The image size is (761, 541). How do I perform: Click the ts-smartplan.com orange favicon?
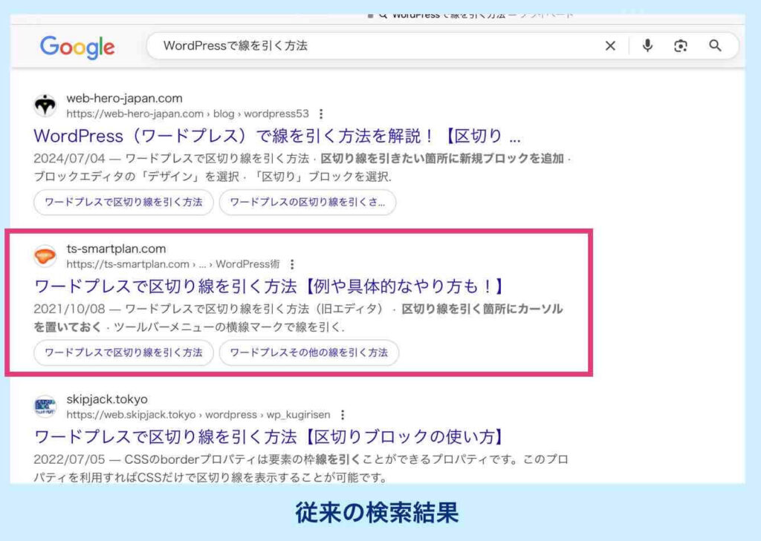pos(45,255)
